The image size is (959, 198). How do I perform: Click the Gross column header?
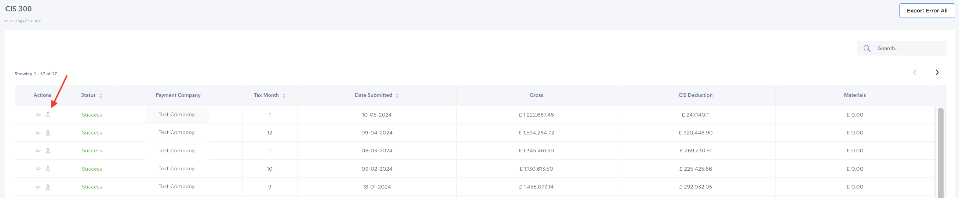pos(536,95)
